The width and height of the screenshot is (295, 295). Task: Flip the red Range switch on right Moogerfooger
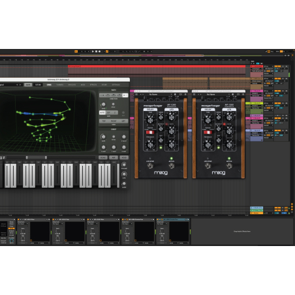pyautogui.click(x=208, y=132)
